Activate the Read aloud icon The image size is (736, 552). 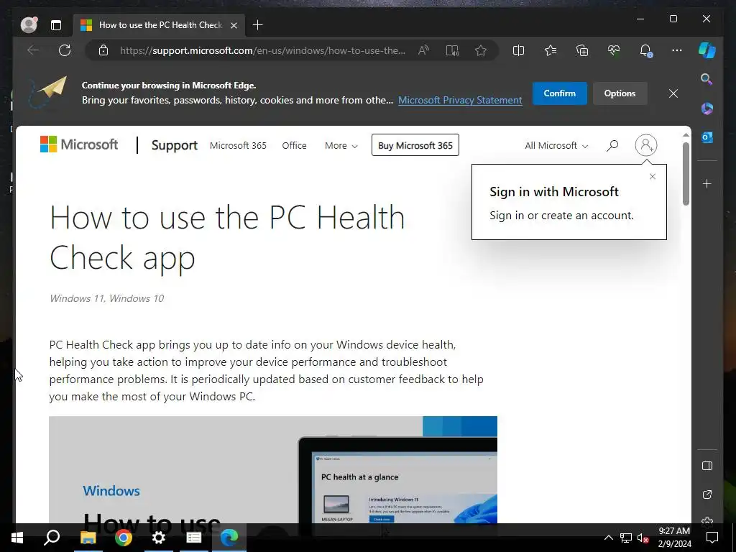tap(423, 50)
